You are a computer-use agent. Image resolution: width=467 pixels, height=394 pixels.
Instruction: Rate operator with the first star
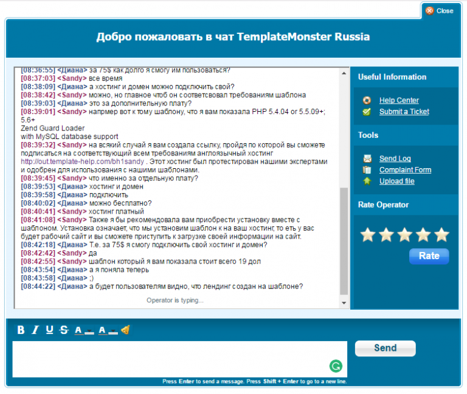368,234
